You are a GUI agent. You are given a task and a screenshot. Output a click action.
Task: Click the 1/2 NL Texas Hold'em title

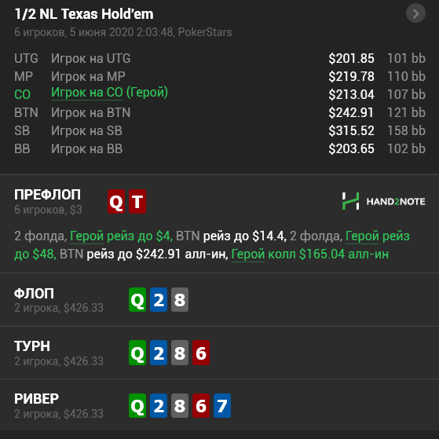pyautogui.click(x=84, y=14)
